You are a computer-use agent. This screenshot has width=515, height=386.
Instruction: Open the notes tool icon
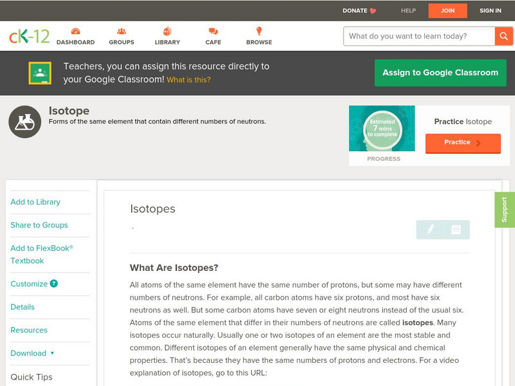click(456, 230)
